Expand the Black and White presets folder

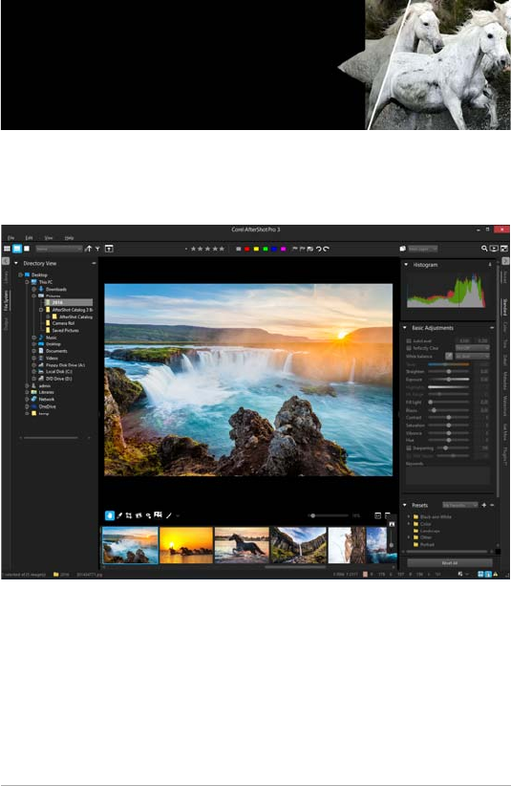pos(409,516)
